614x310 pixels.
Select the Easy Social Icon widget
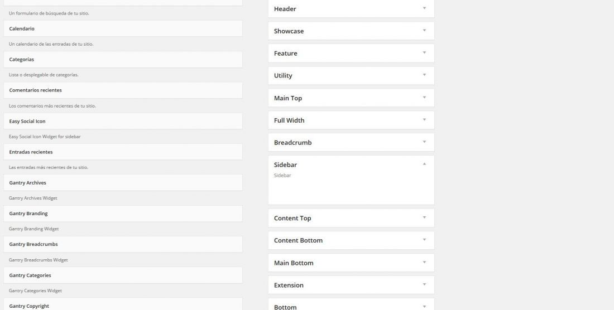(123, 121)
